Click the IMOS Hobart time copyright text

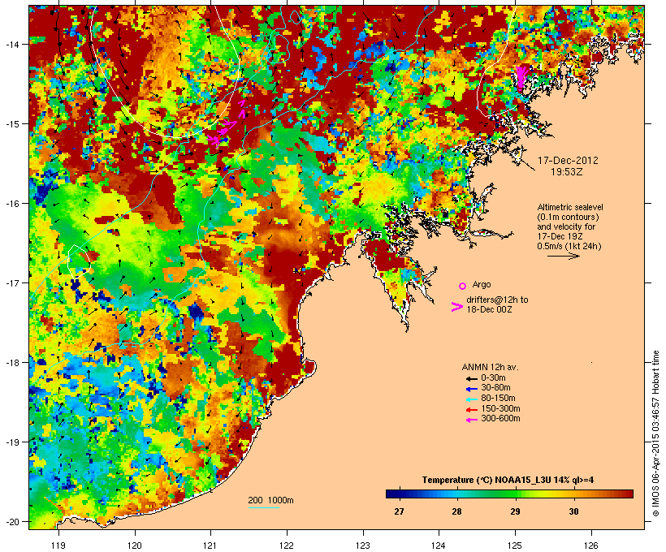[x=655, y=433]
